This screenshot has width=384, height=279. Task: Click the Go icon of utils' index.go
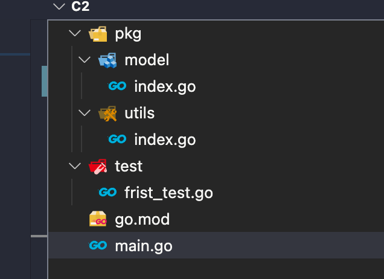(117, 139)
